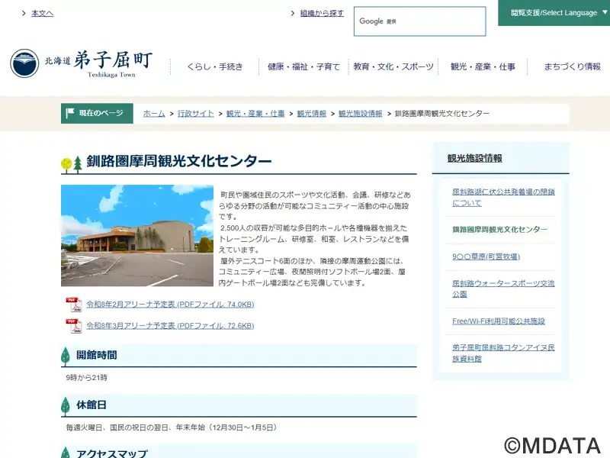610x458 pixels.
Task: Open the 屈斜路ウォータースポーツ交流公園 sidebar link
Action: tap(503, 289)
